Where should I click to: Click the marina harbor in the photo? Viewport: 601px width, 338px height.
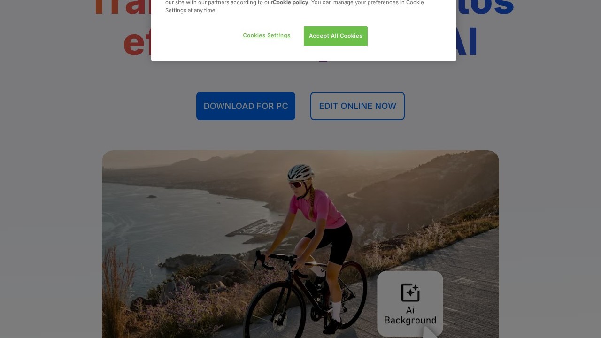pos(256,228)
